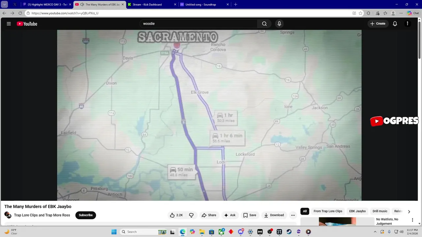The height and width of the screenshot is (237, 422).
Task: Close the Many Murders of EBK tab
Action: (x=123, y=5)
